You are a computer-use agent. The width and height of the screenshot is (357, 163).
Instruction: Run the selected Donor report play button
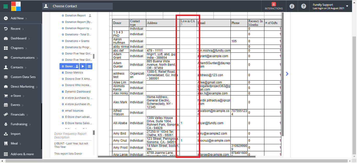tap(82, 66)
